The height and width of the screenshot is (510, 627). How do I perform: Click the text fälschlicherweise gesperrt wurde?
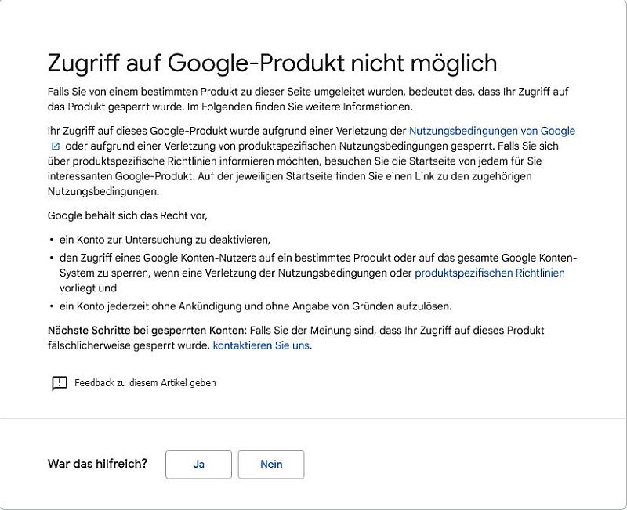(129, 345)
